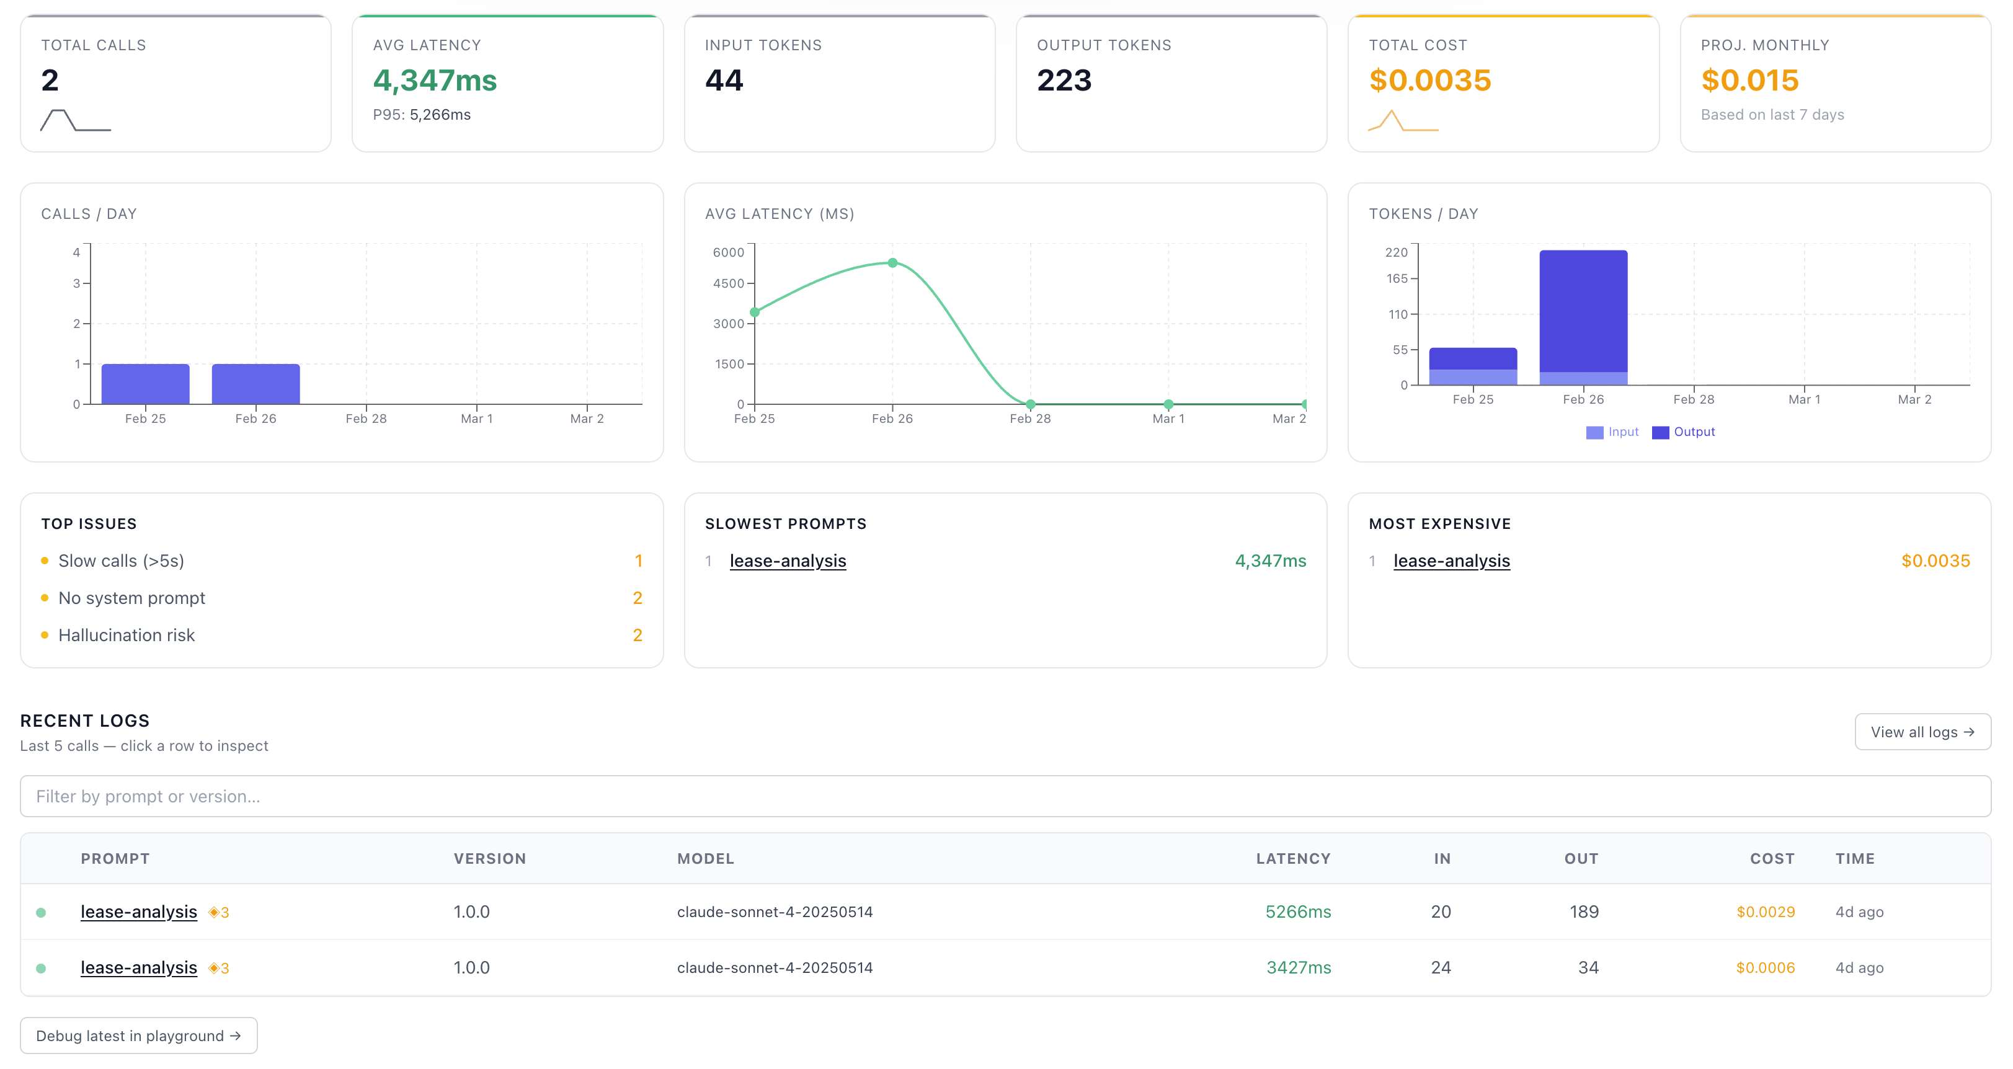The image size is (2013, 1069).
Task: Toggle the green status dot on 5266ms log row
Action: 42,911
